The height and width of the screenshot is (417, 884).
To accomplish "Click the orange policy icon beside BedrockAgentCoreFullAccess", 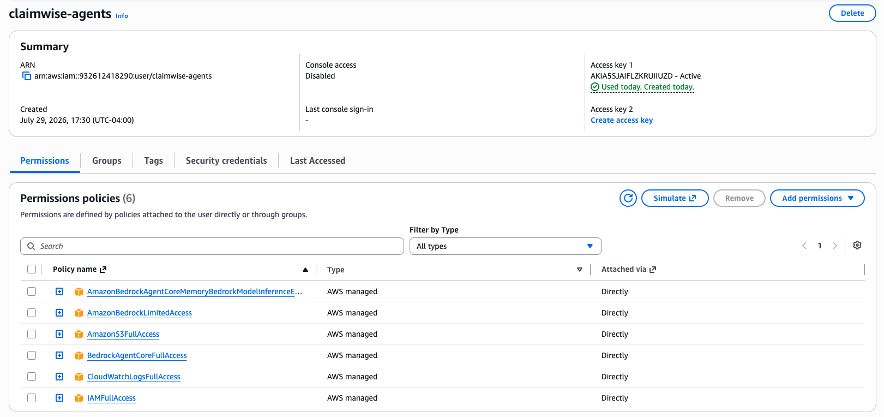I will click(x=79, y=355).
